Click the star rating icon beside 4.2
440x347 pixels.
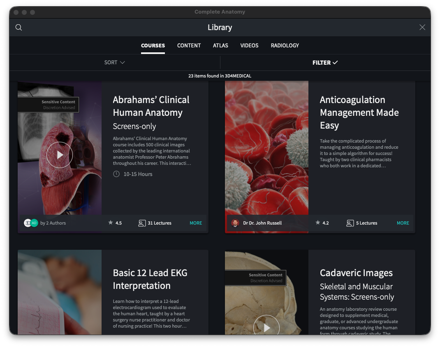[317, 223]
